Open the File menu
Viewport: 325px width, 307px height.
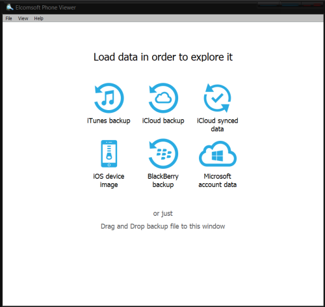(8, 18)
